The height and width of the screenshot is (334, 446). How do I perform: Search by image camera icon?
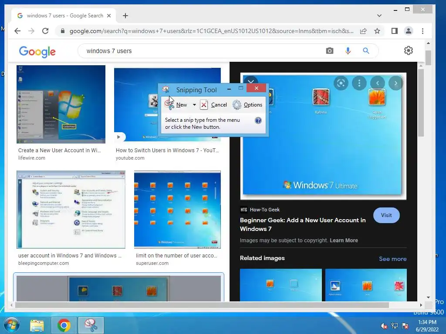click(329, 51)
